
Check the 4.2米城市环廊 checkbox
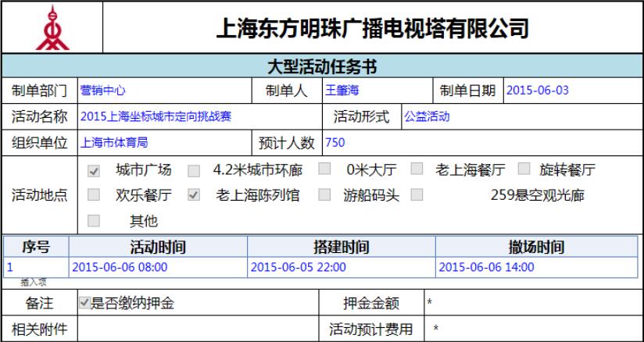click(194, 171)
